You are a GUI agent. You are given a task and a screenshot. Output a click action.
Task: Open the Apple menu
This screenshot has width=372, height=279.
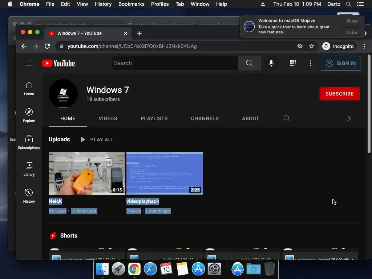pyautogui.click(x=10, y=4)
